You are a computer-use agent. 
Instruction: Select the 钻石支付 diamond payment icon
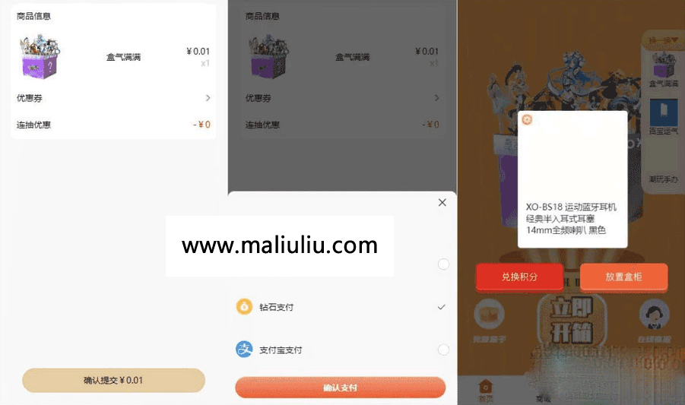point(244,307)
